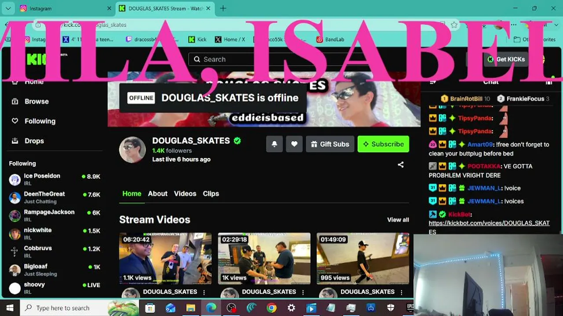Open nickwhite in Following list
Image resolution: width=563 pixels, height=316 pixels.
click(55, 233)
